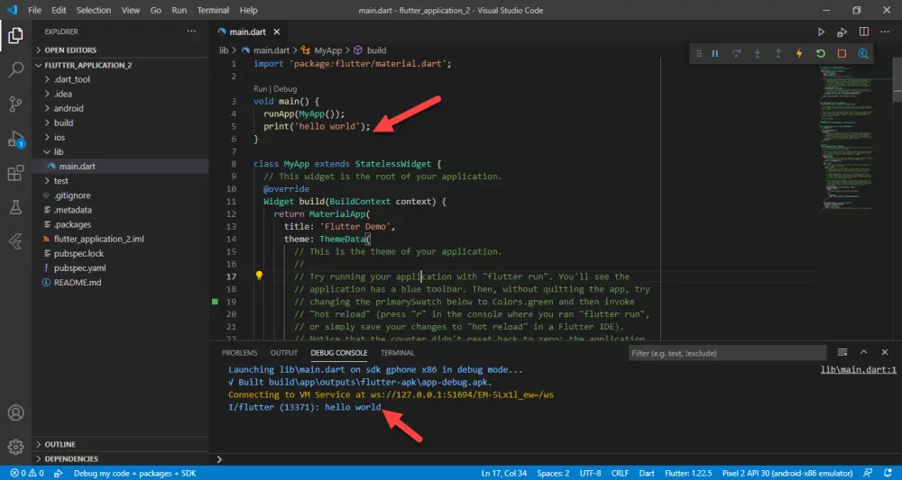Click the Debug CodeLens above main()
902x480 pixels.
click(x=285, y=89)
